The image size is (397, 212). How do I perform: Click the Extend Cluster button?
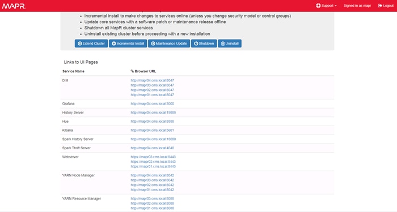click(x=91, y=44)
